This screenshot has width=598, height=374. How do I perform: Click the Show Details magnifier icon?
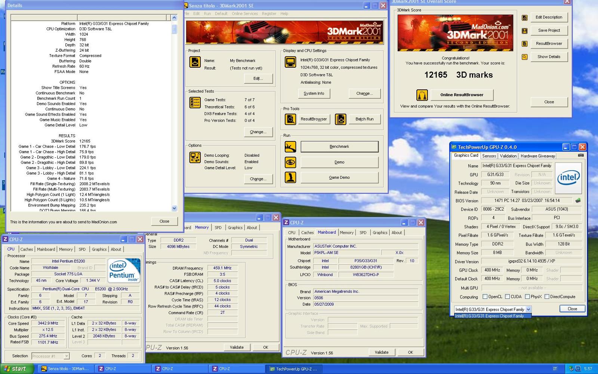point(525,57)
